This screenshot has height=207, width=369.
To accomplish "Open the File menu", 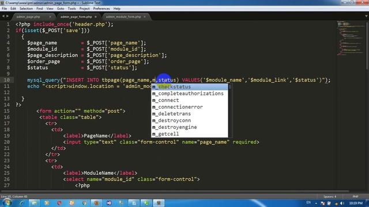I will click(4, 9).
